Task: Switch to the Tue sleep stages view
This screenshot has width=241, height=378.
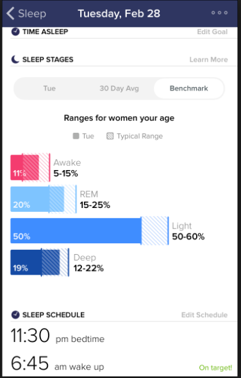Action: click(x=49, y=88)
